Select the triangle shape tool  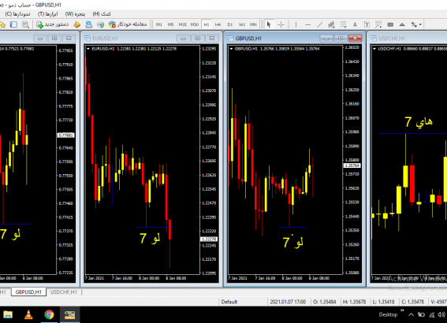(x=402, y=24)
